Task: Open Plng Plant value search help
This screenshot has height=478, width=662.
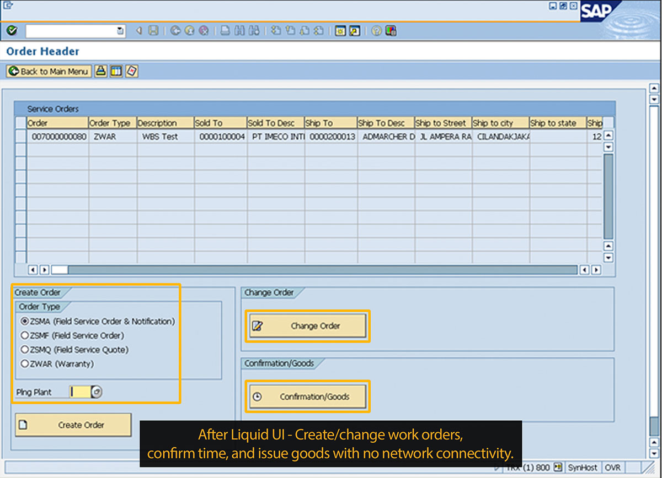Action: [97, 392]
